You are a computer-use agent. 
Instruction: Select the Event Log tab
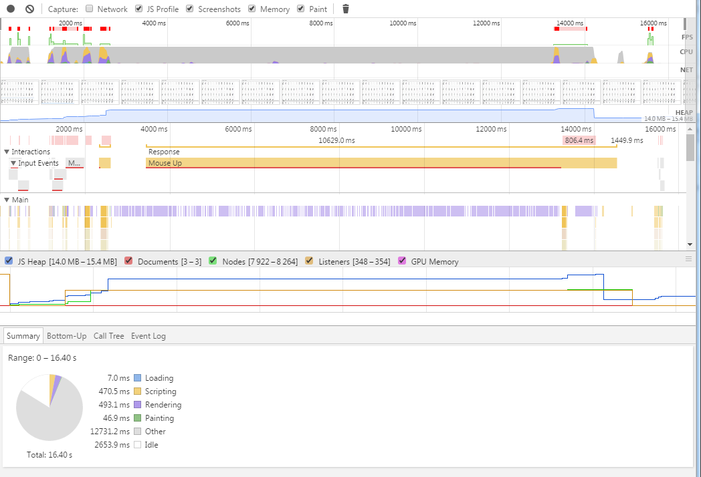[x=148, y=336]
